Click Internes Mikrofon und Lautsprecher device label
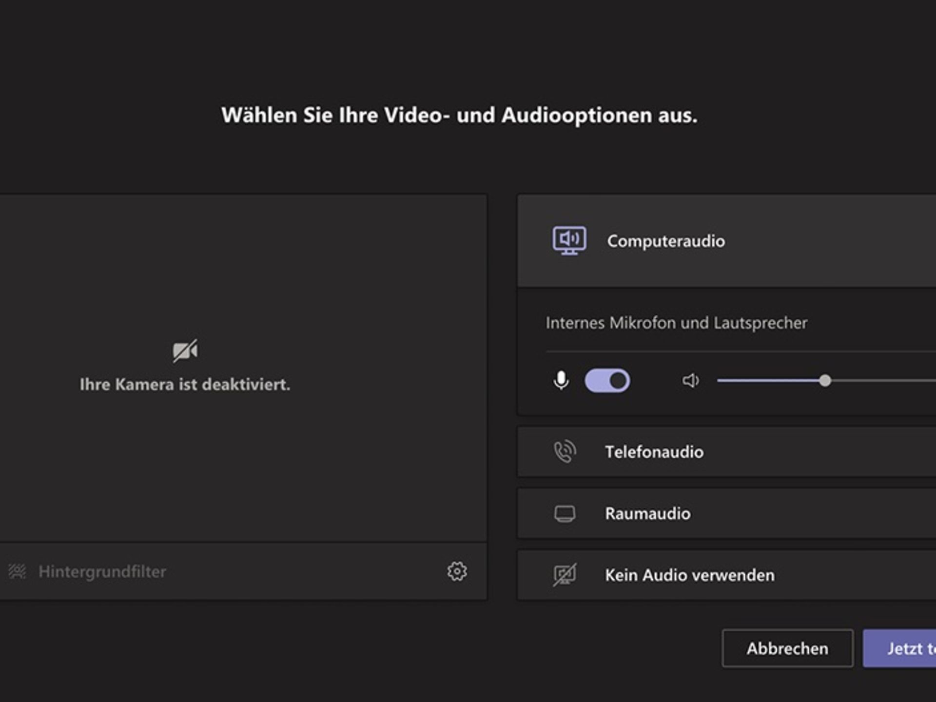The height and width of the screenshot is (702, 936). pos(676,323)
